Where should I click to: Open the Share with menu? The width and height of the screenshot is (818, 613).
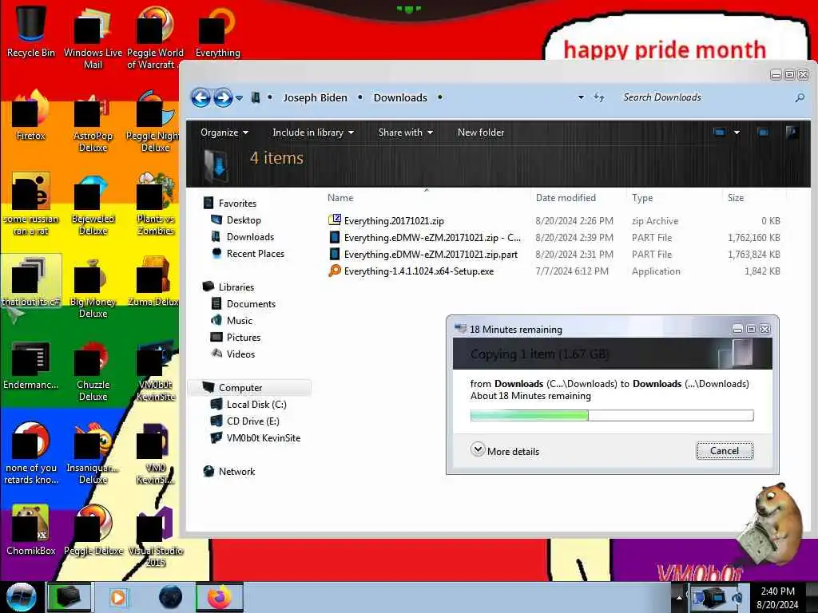(405, 132)
